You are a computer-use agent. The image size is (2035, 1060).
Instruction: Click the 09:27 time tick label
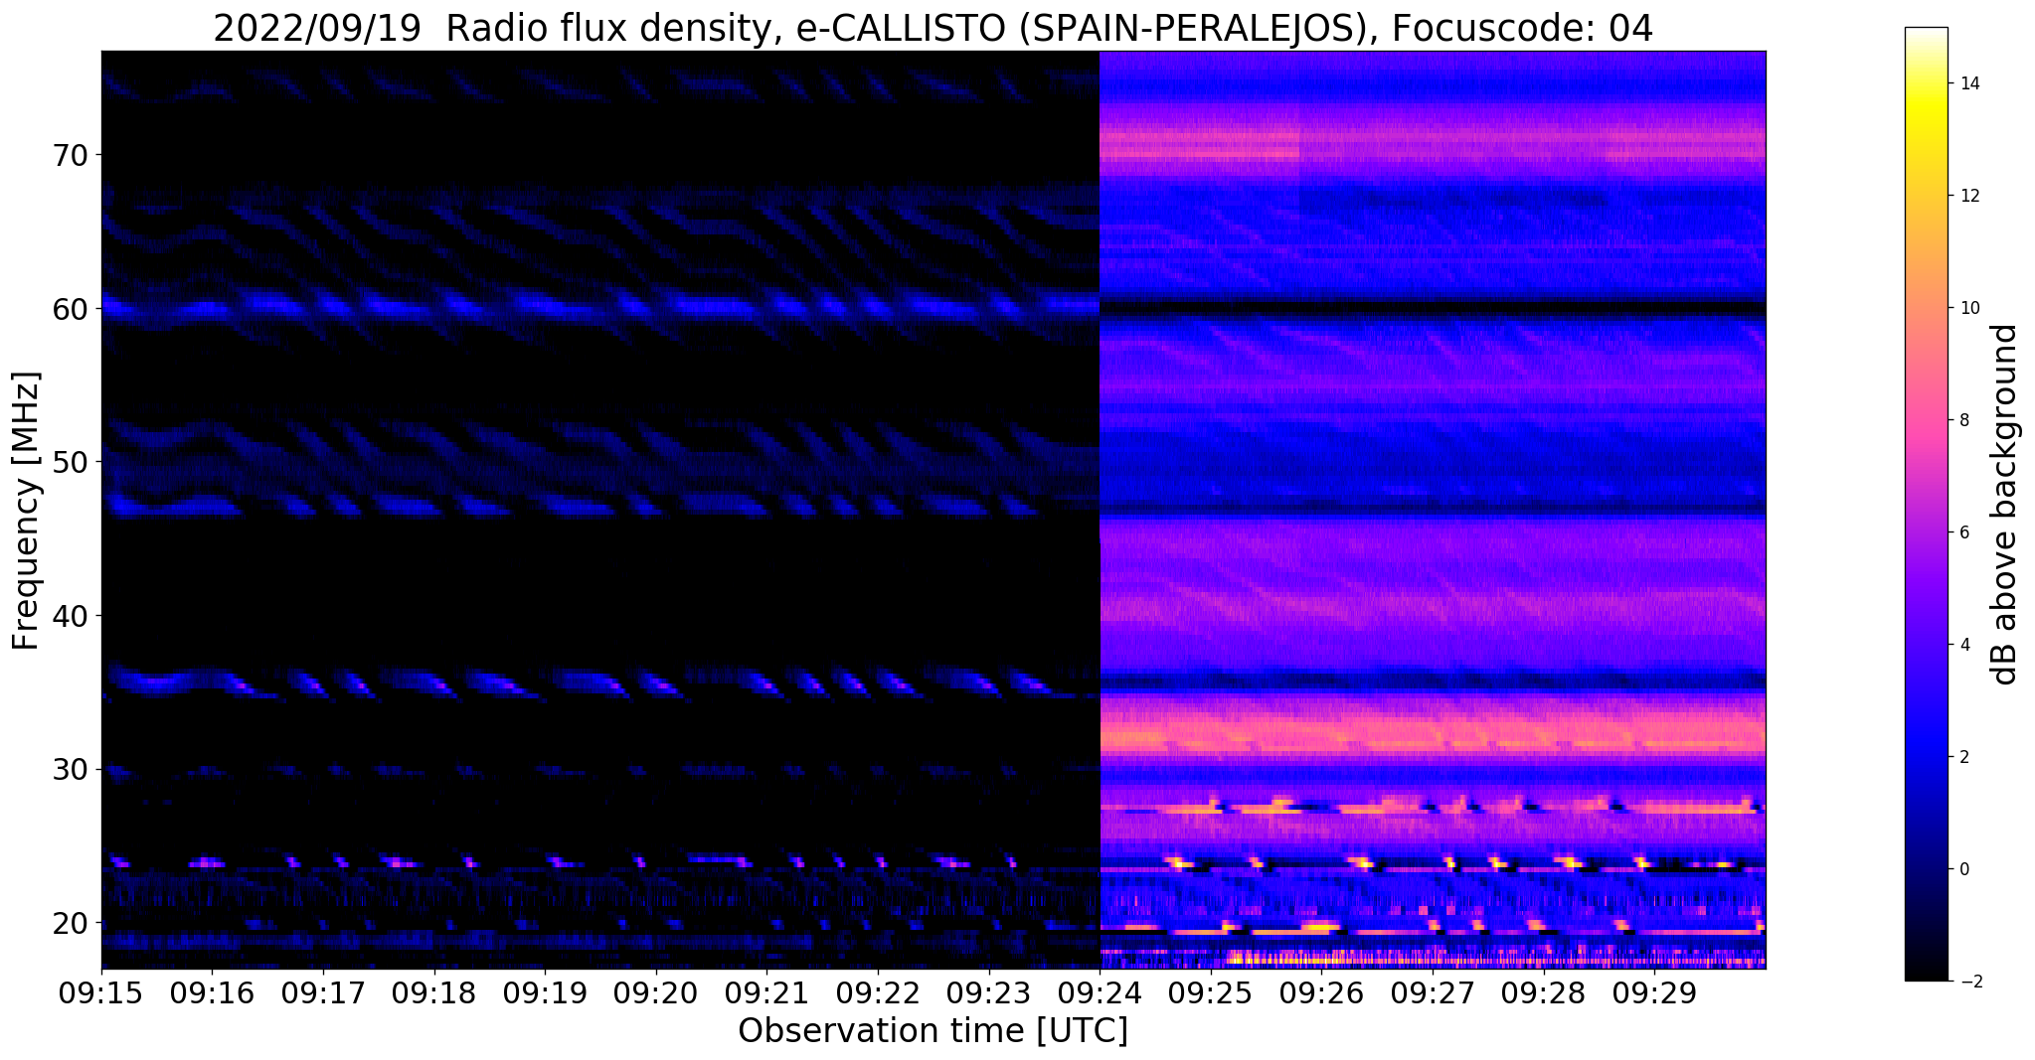pyautogui.click(x=1432, y=993)
